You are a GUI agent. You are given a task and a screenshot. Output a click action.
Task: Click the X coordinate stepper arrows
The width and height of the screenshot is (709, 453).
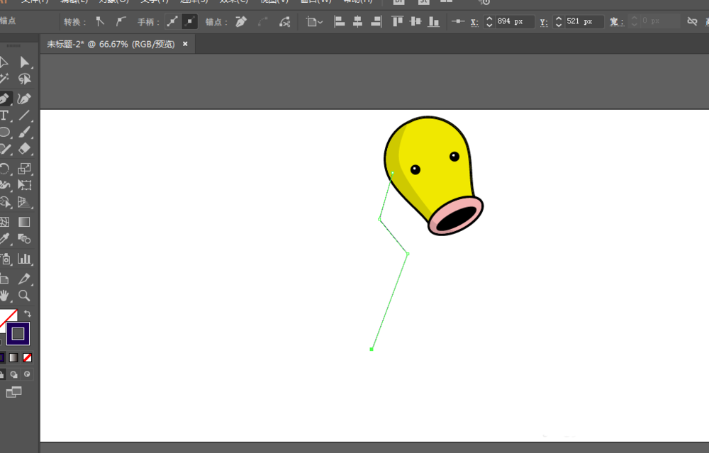(x=489, y=22)
